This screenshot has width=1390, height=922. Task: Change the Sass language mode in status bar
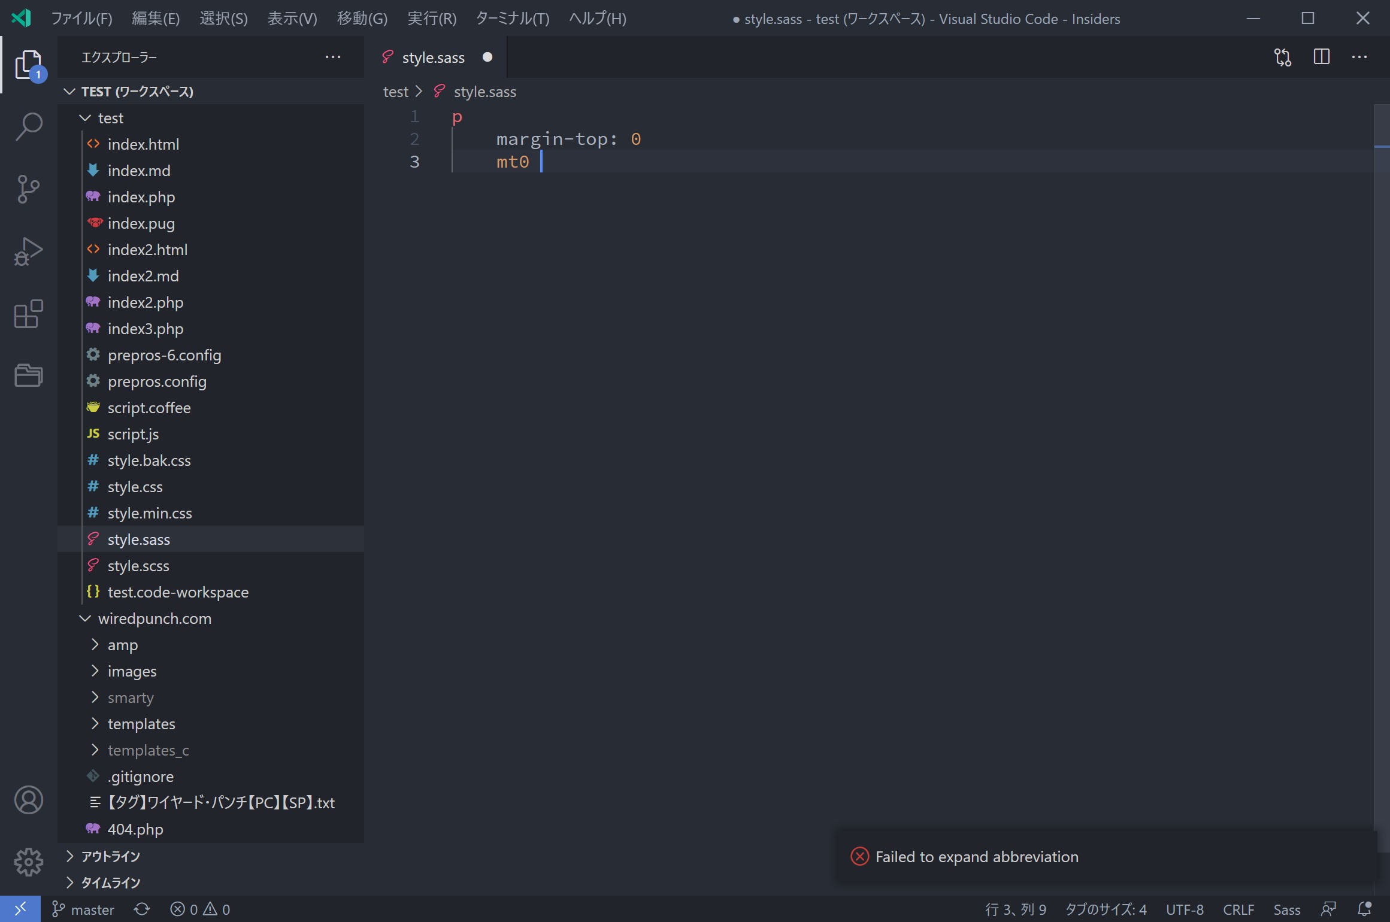tap(1286, 908)
